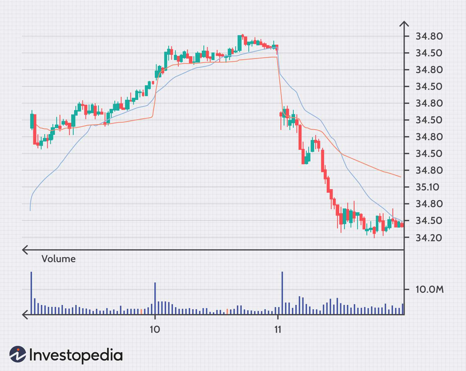Select the "10" date axis label

pos(155,329)
